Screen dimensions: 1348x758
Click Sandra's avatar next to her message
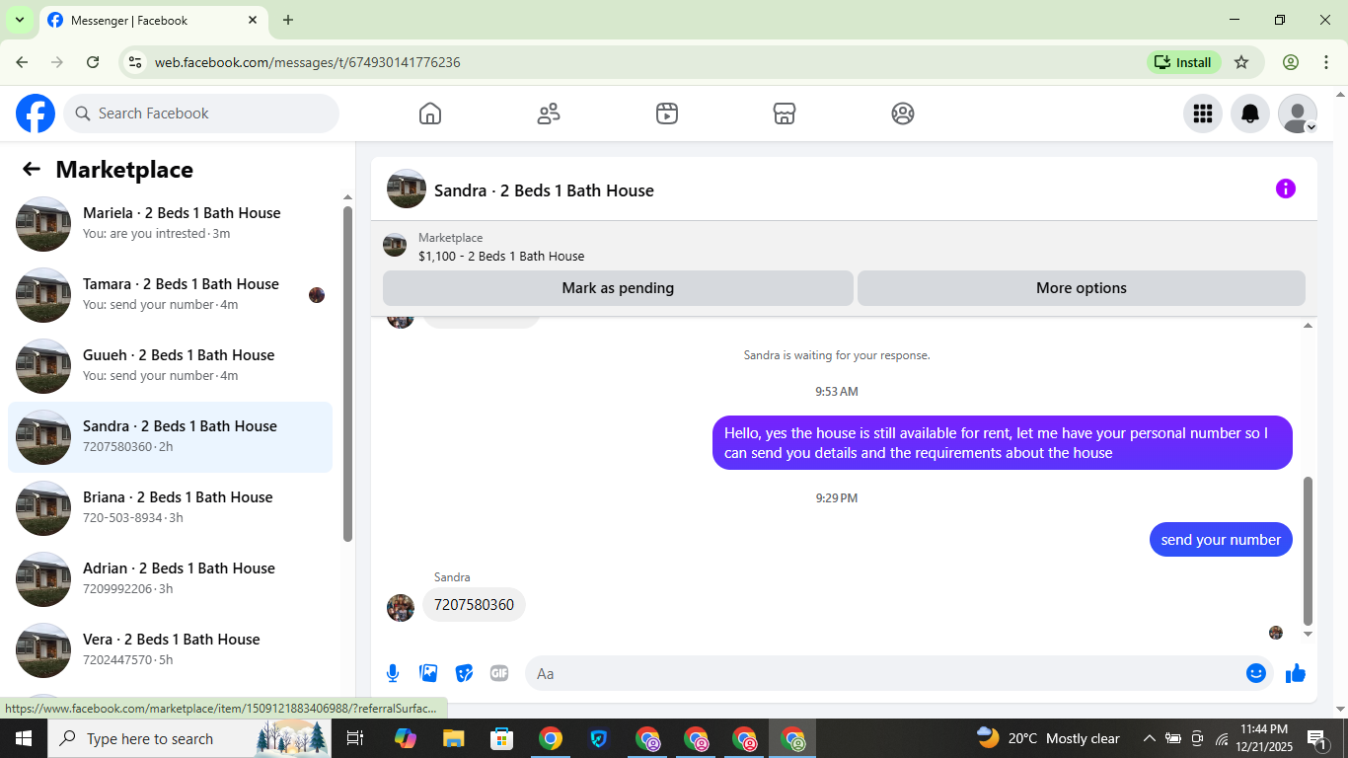pyautogui.click(x=401, y=608)
